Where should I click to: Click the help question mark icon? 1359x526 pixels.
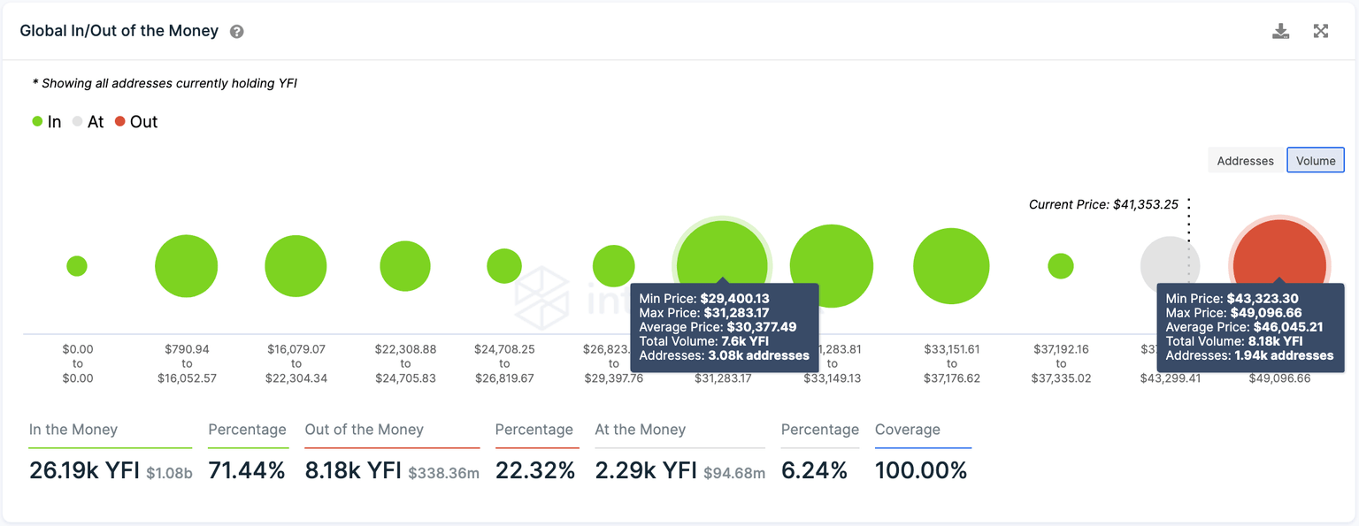(235, 30)
